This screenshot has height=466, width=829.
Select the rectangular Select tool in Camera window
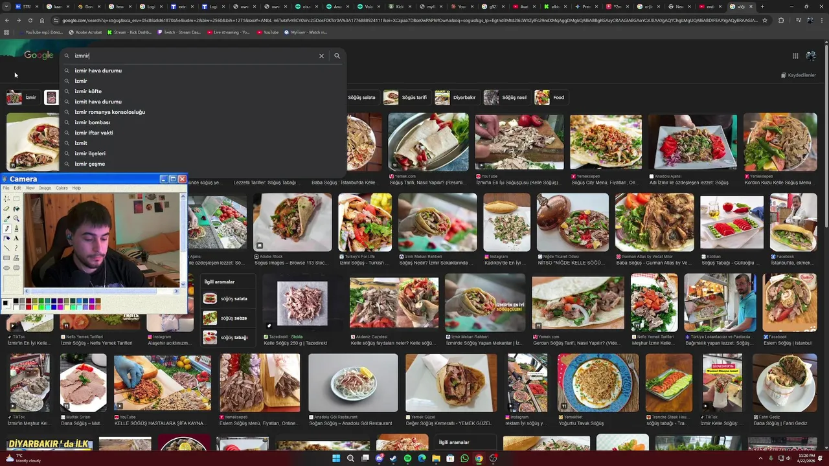[16, 199]
